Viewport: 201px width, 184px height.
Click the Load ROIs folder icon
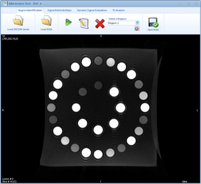click(46, 21)
